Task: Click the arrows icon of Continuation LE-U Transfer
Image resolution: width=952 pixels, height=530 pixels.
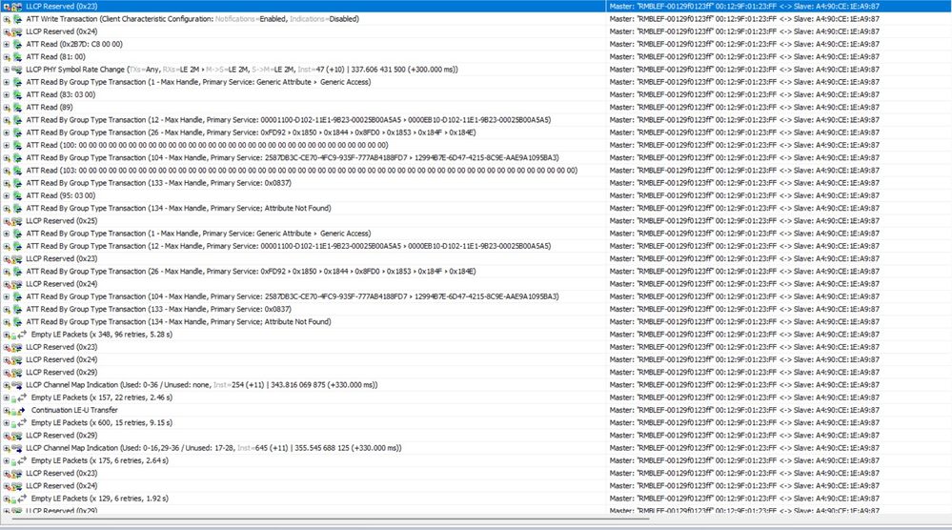Action: click(x=21, y=411)
